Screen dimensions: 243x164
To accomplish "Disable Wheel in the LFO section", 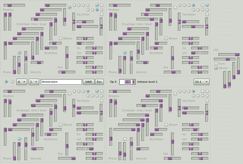I will (216, 68).
